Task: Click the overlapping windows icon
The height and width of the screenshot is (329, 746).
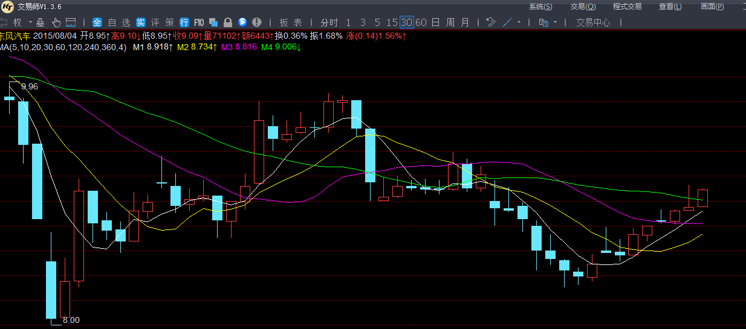Action: (x=213, y=22)
